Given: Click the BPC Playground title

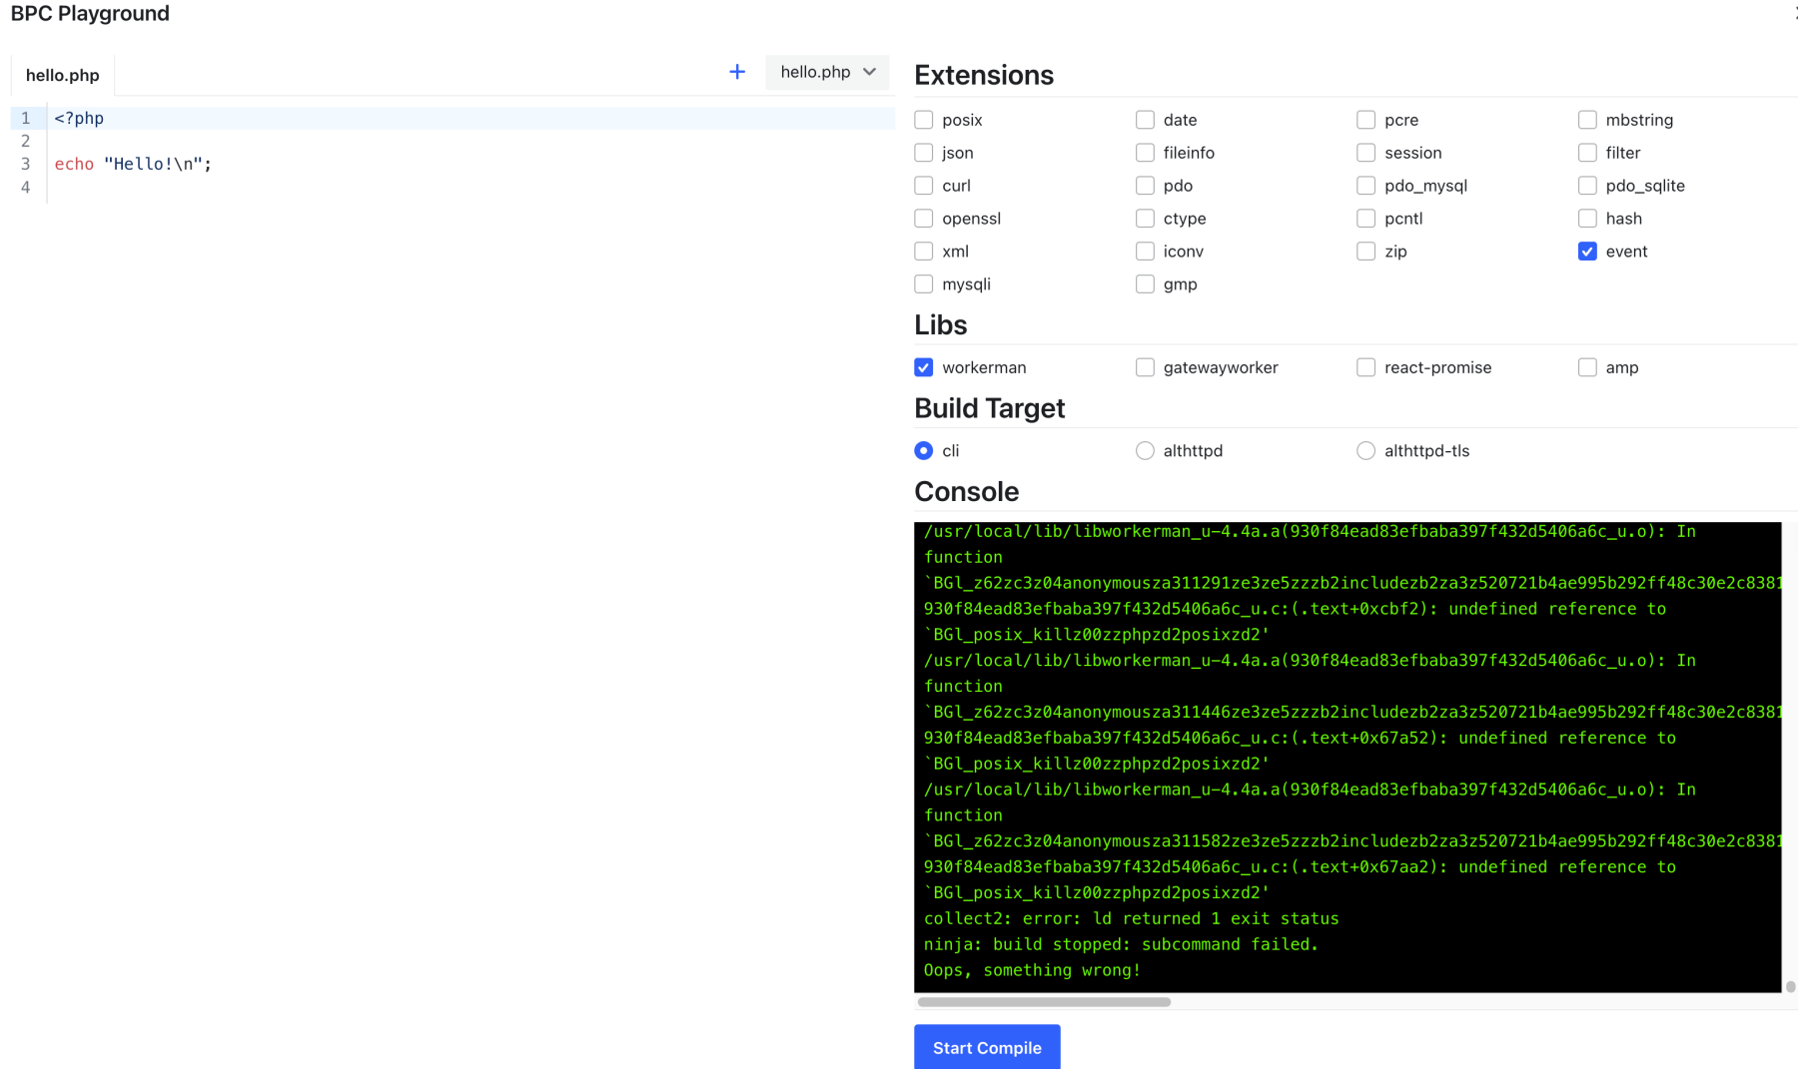Looking at the screenshot, I should [90, 14].
